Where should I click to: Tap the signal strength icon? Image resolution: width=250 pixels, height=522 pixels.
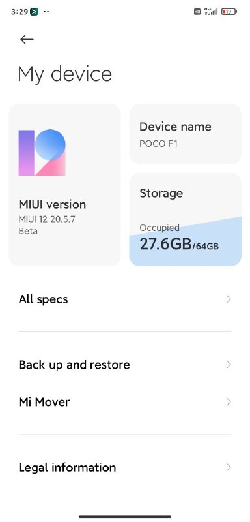coord(210,12)
